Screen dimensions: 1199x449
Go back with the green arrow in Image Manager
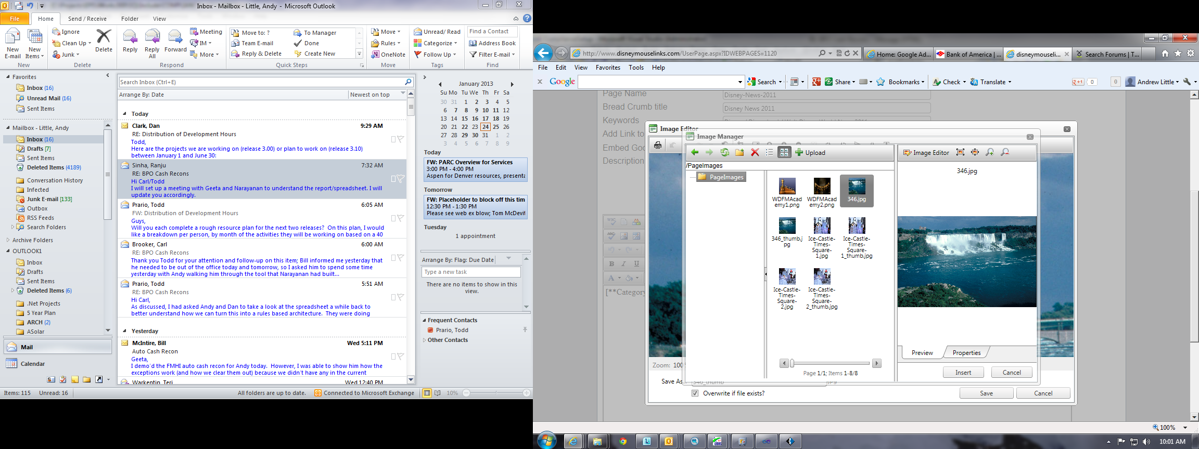(695, 152)
